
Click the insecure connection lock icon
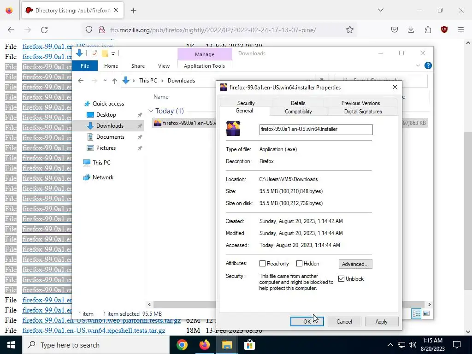(x=102, y=30)
